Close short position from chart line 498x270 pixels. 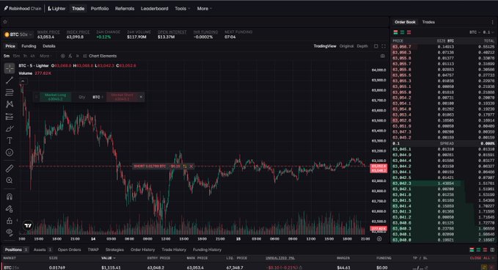coord(191,166)
